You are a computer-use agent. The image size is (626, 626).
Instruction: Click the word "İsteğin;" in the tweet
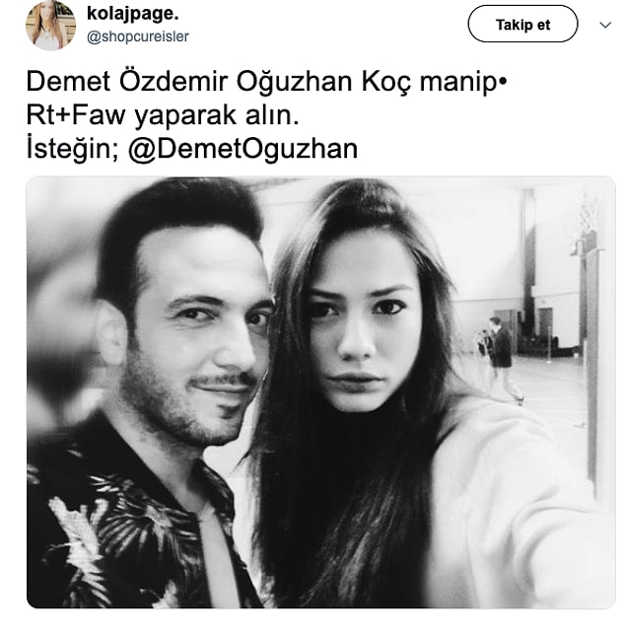point(72,149)
